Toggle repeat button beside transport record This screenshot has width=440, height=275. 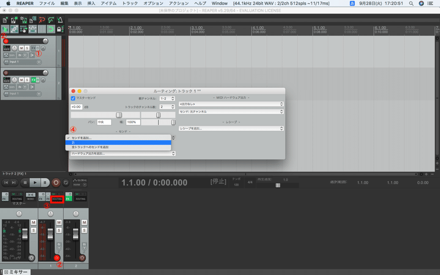click(65, 183)
